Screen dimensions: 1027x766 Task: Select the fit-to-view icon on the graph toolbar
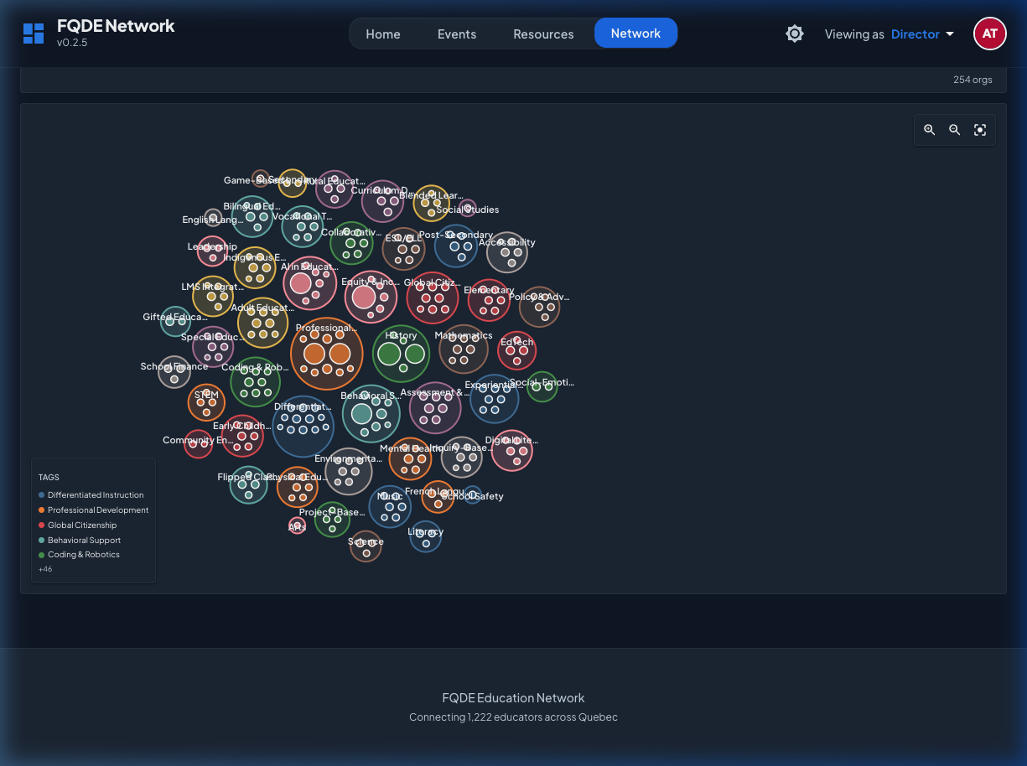(979, 130)
